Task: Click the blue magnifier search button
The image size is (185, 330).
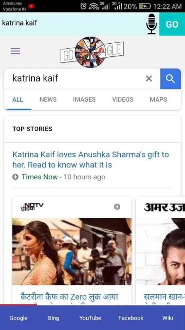Action: (x=170, y=79)
